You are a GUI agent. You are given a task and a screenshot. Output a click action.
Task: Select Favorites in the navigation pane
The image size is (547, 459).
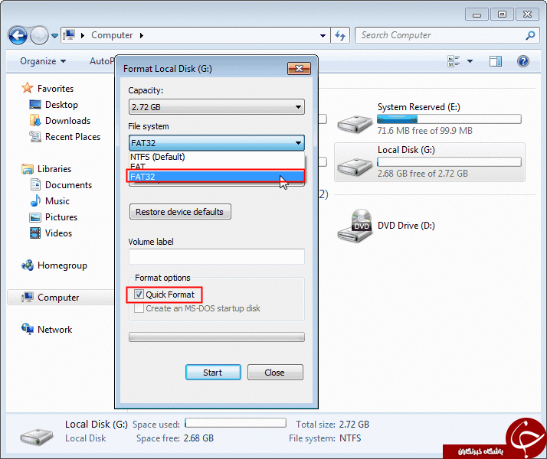pyautogui.click(x=55, y=89)
